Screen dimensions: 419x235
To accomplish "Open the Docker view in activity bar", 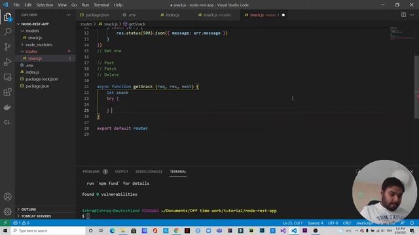I will (7, 107).
